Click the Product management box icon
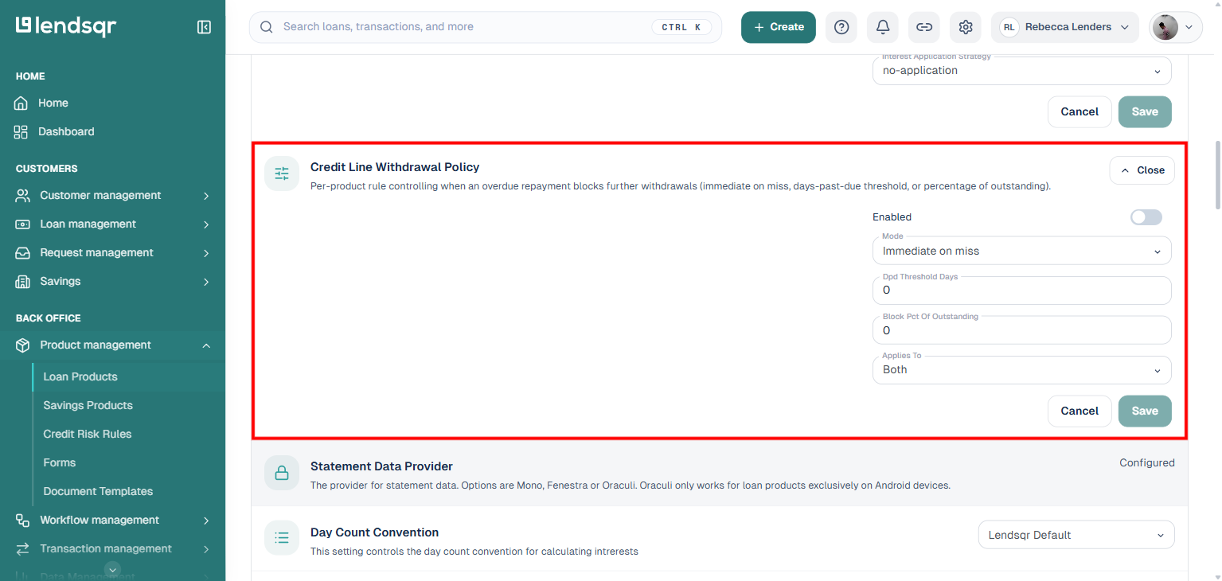Image resolution: width=1222 pixels, height=581 pixels. tap(23, 345)
